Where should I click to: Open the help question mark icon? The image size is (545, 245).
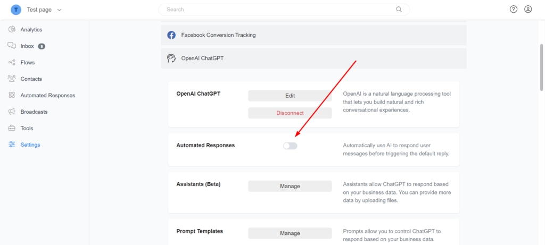coord(513,9)
